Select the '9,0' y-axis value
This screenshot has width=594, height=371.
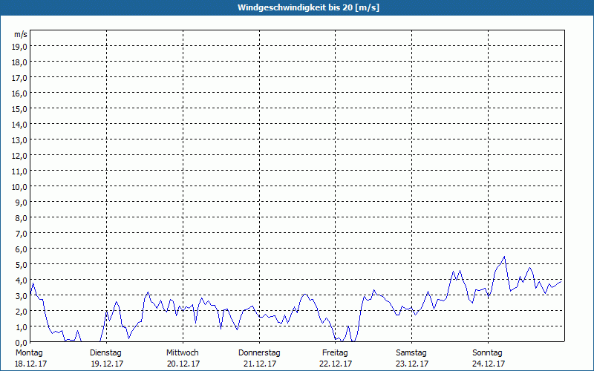point(22,202)
